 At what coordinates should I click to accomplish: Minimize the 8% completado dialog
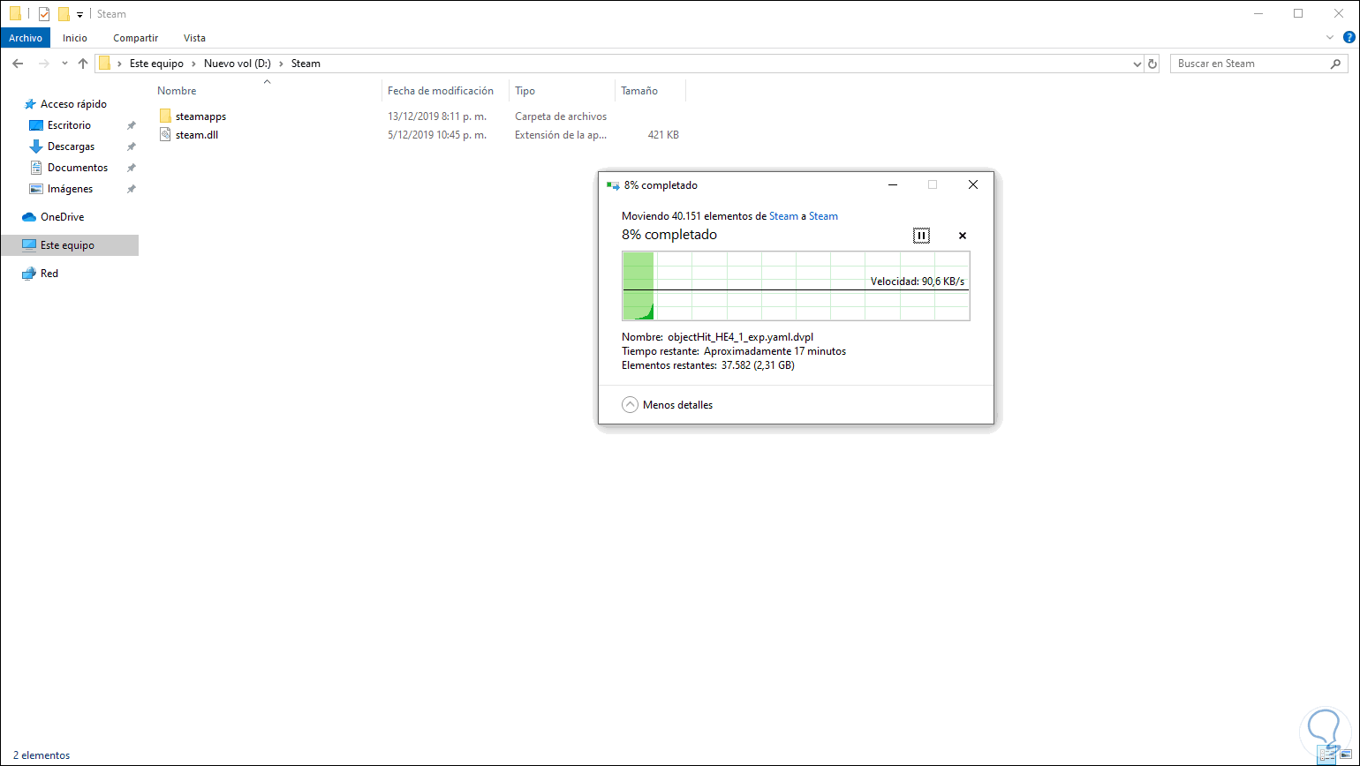tap(893, 185)
